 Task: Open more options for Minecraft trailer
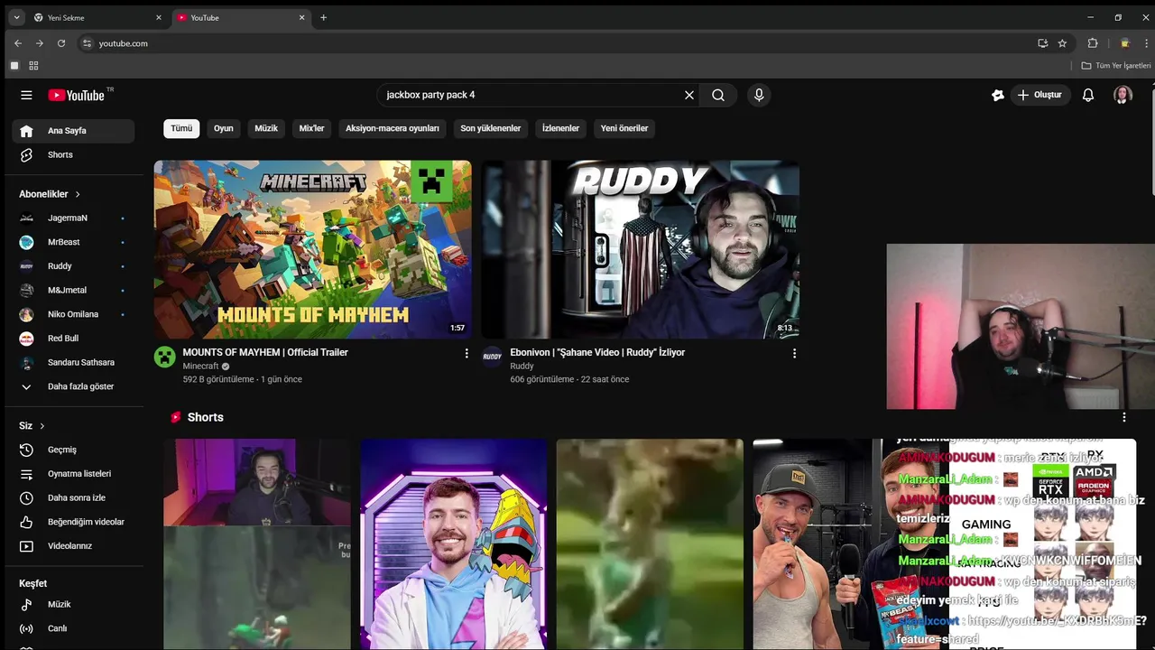coord(467,353)
